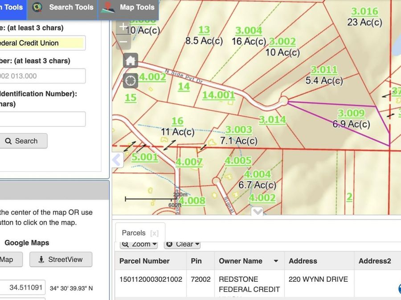The height and width of the screenshot is (300, 401).
Task: Select the Parcels results tab
Action: (134, 233)
